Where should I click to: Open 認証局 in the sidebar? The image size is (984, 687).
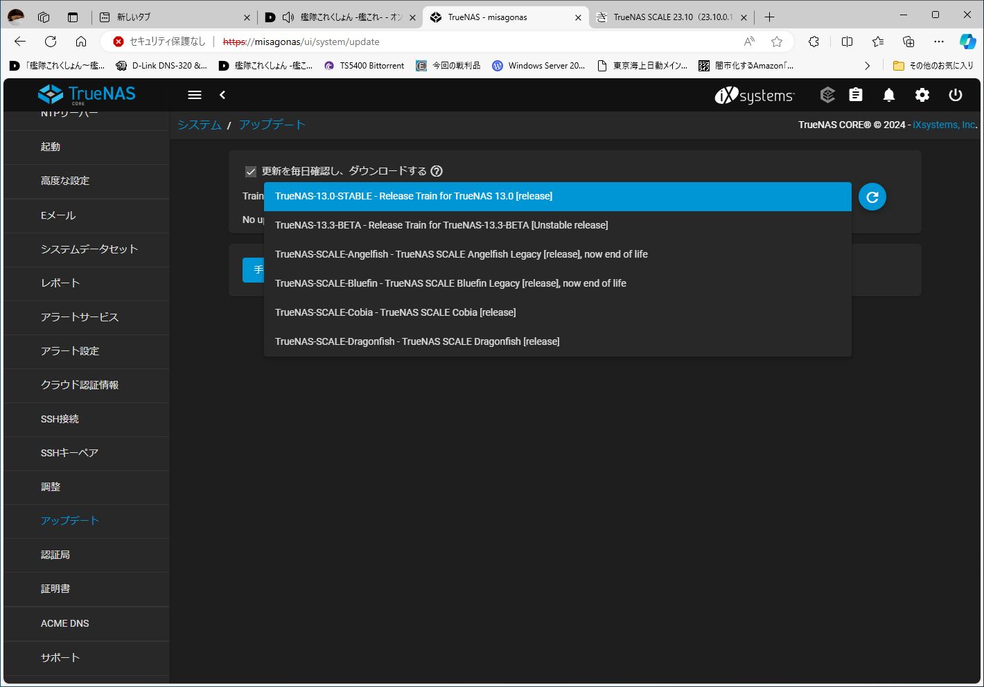point(87,555)
